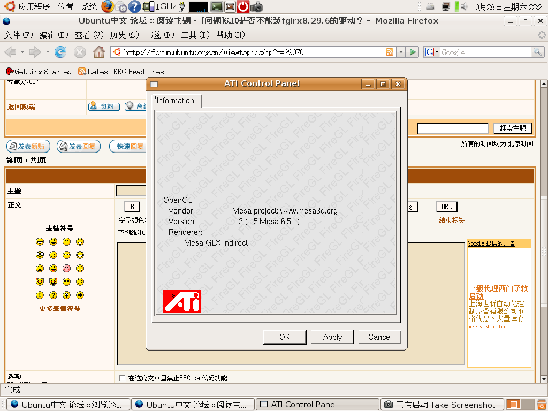Click the green Go arrow button
The width and height of the screenshot is (548, 411).
pyautogui.click(x=413, y=52)
